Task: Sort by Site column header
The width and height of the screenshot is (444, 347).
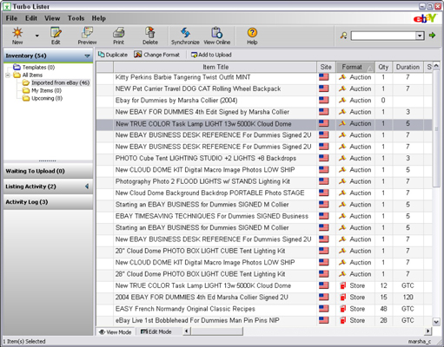Action: pyautogui.click(x=326, y=67)
